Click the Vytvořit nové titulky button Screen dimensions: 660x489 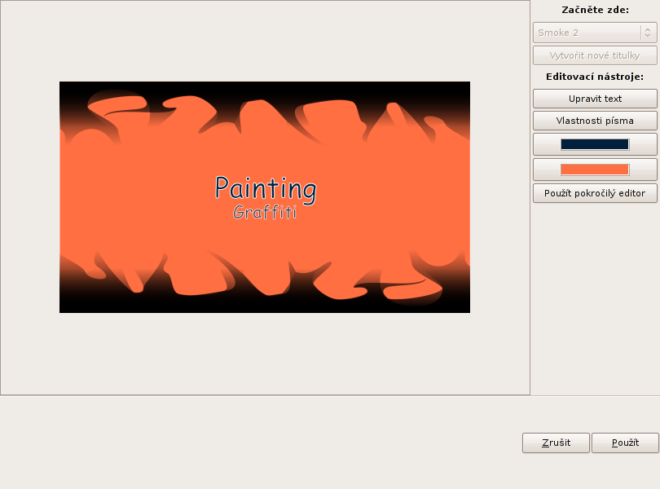pos(595,55)
